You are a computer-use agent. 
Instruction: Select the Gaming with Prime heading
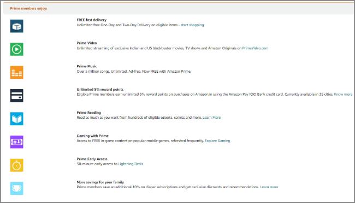click(93, 136)
